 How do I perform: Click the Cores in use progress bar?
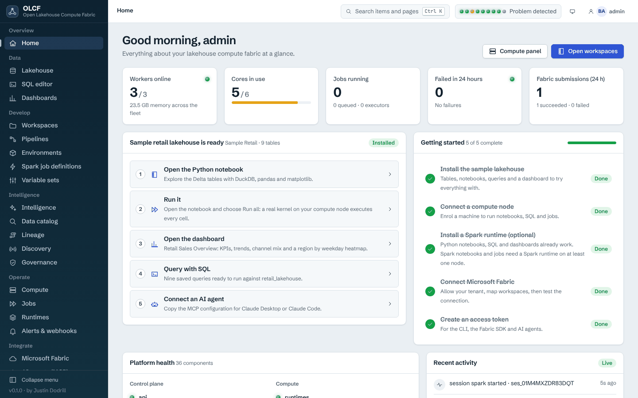pos(271,103)
